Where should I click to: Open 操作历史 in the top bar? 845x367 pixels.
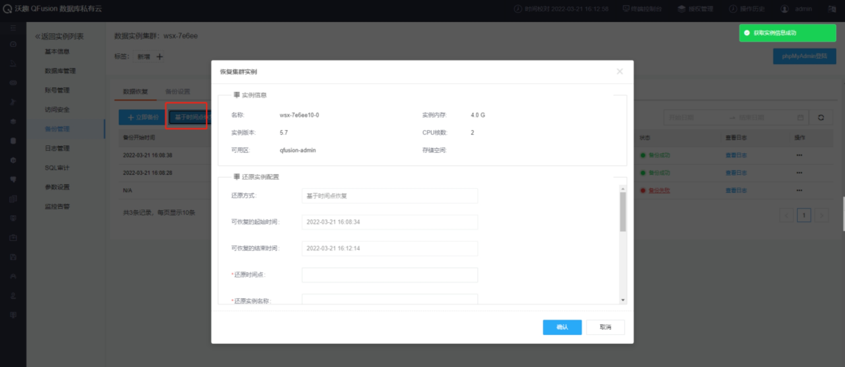[x=747, y=9]
